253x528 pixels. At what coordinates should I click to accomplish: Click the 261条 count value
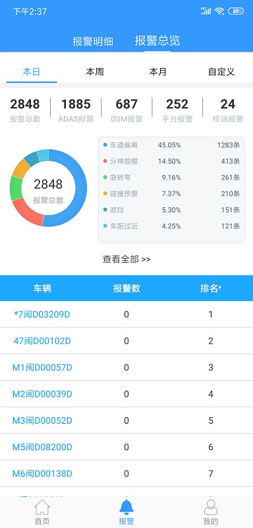point(231,178)
